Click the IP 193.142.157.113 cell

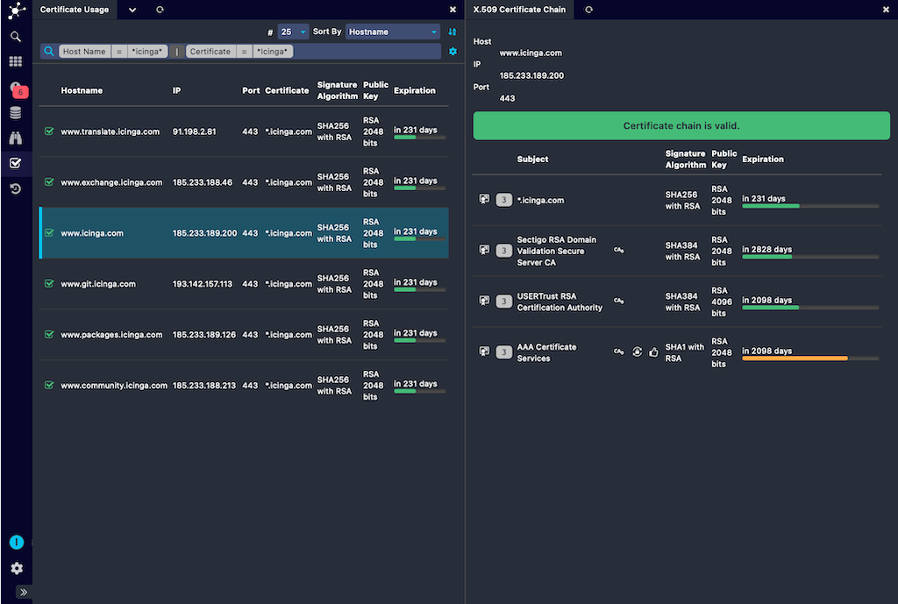pyautogui.click(x=203, y=284)
